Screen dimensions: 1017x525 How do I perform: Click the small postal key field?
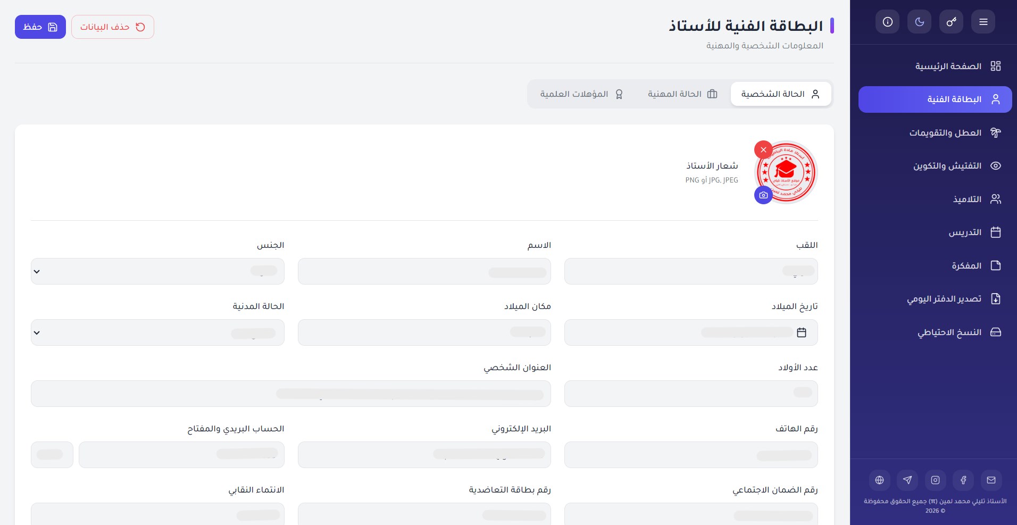[x=52, y=455]
